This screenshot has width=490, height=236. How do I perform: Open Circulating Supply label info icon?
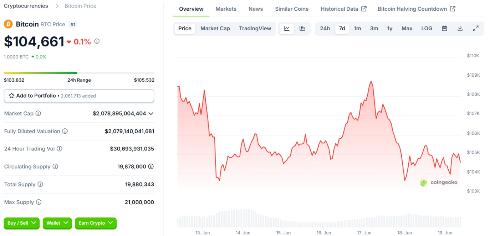55,166
